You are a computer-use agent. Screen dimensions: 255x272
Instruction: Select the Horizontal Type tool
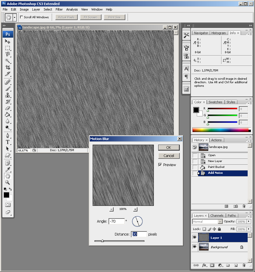tap(8, 142)
